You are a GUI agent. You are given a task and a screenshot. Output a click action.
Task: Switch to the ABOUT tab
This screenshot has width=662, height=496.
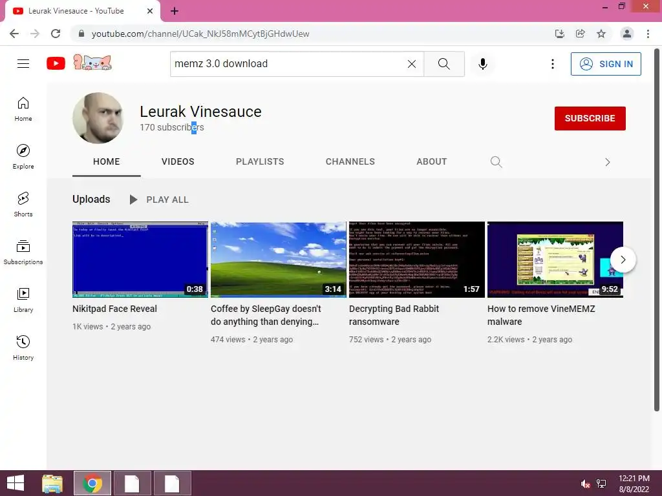pyautogui.click(x=431, y=162)
